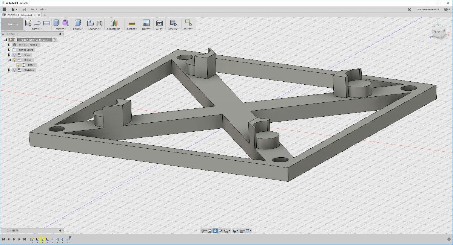The height and width of the screenshot is (245, 453).
Task: Select the Insert image icon
Action: (146, 23)
